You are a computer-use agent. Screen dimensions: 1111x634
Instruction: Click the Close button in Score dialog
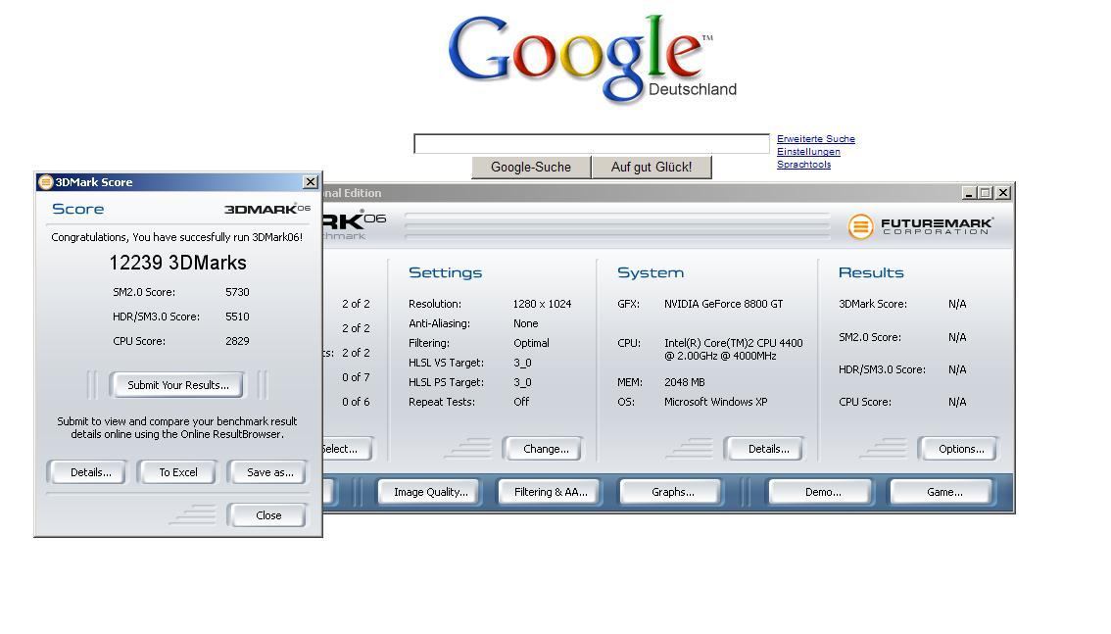268,515
